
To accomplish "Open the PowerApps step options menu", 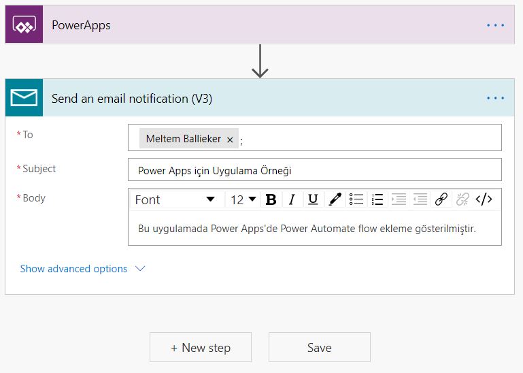I will coord(495,26).
